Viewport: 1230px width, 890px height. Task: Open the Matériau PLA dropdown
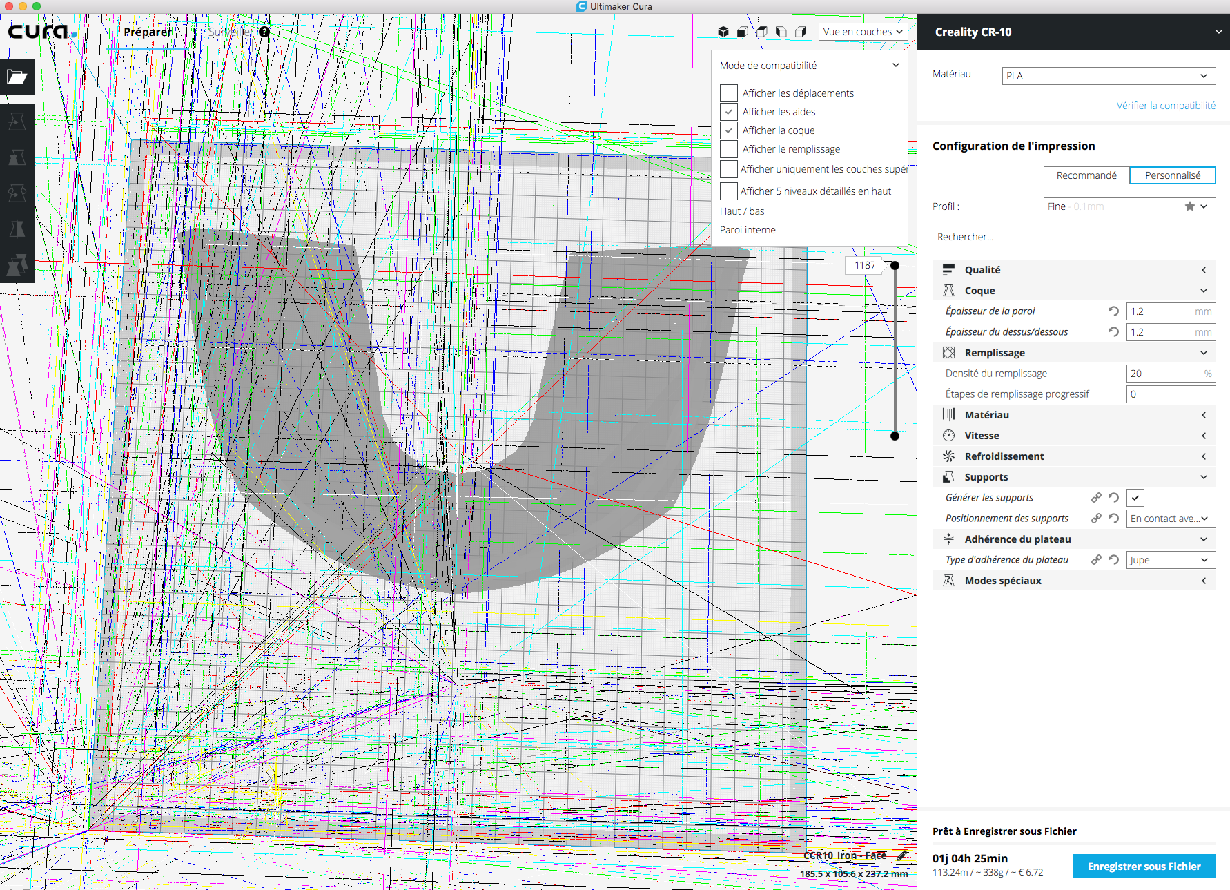pos(1109,76)
